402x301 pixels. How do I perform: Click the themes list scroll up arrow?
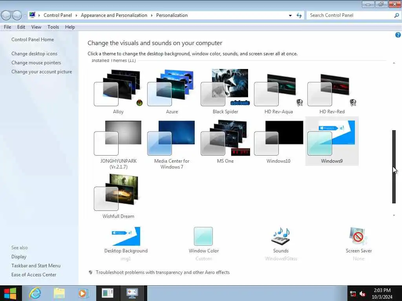click(x=394, y=63)
